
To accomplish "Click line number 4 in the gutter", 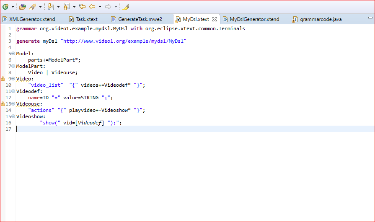I will (x=10, y=47).
